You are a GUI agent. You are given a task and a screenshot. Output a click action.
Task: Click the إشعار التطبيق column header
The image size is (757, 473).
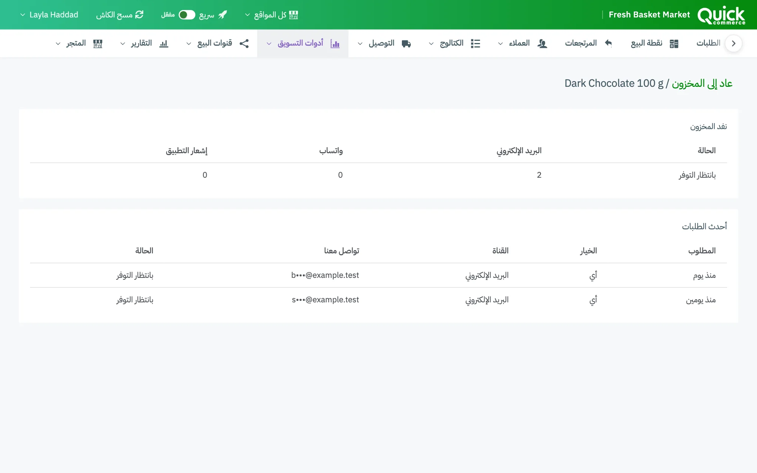point(186,151)
